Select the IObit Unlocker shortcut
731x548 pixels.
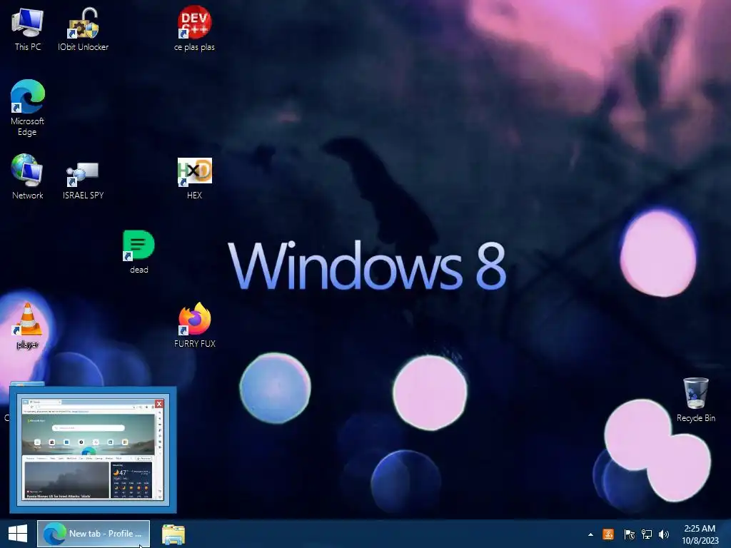pyautogui.click(x=83, y=29)
